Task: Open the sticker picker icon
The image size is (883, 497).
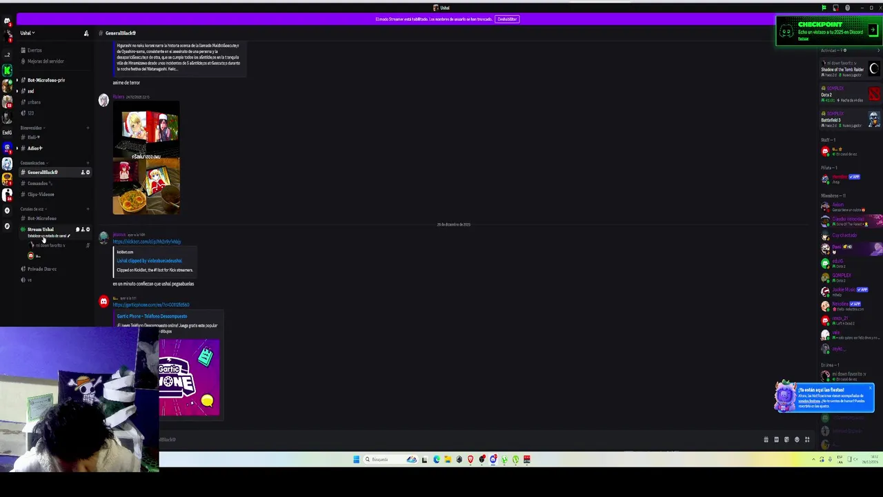Action: 786,440
